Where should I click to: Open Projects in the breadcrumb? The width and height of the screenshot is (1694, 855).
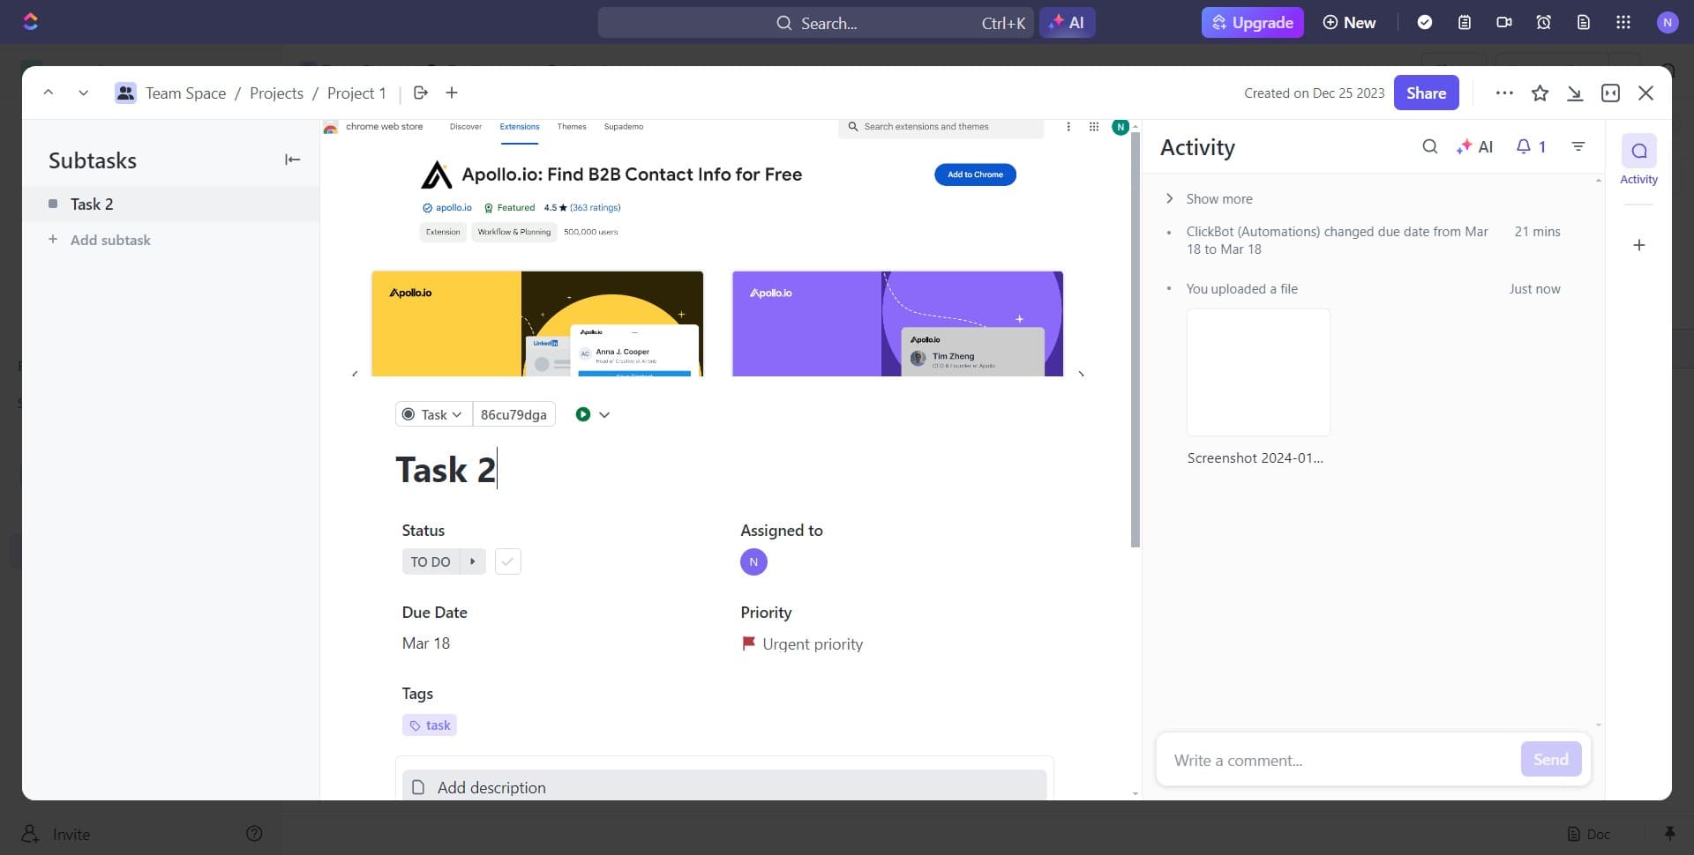276,93
